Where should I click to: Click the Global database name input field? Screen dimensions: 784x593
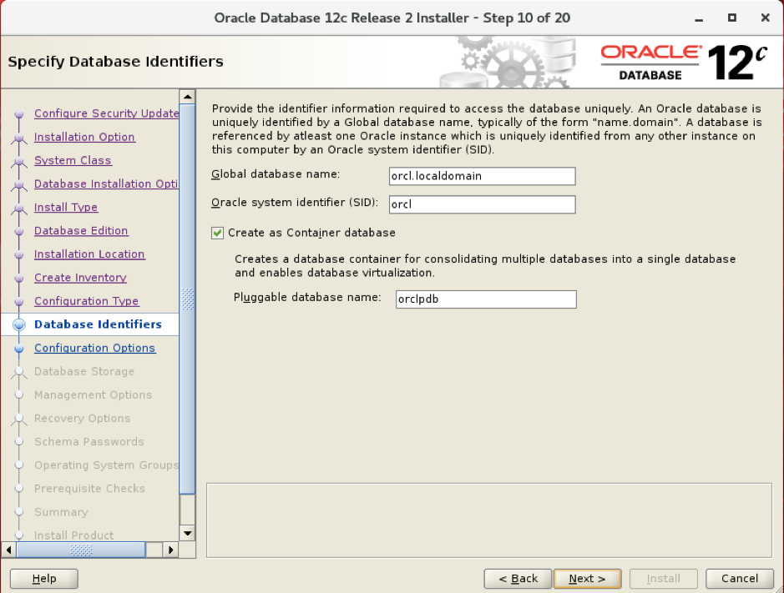[x=482, y=176]
